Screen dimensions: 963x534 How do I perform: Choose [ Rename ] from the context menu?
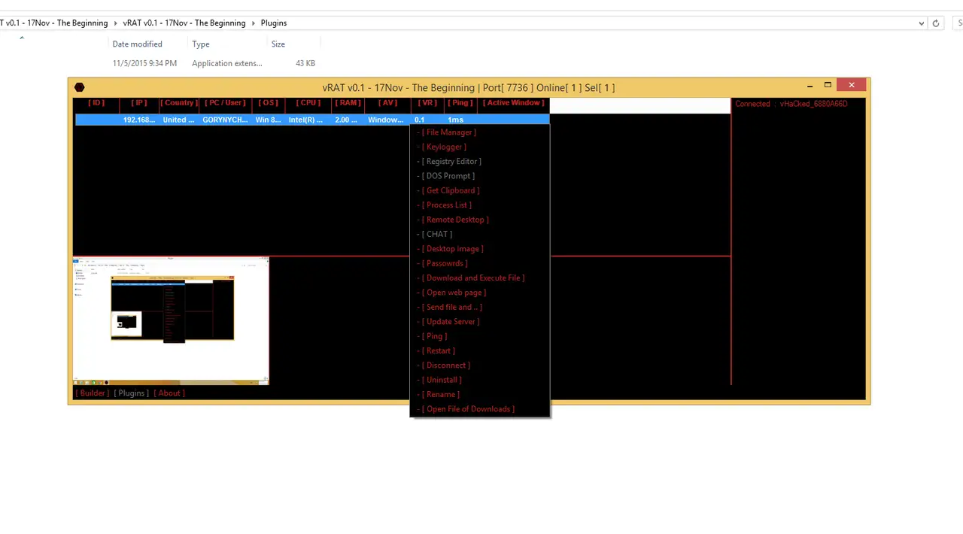coord(440,395)
